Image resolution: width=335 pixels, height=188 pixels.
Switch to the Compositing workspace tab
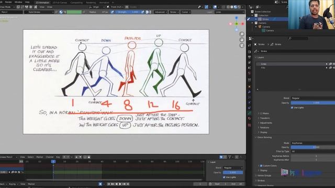coord(76,3)
